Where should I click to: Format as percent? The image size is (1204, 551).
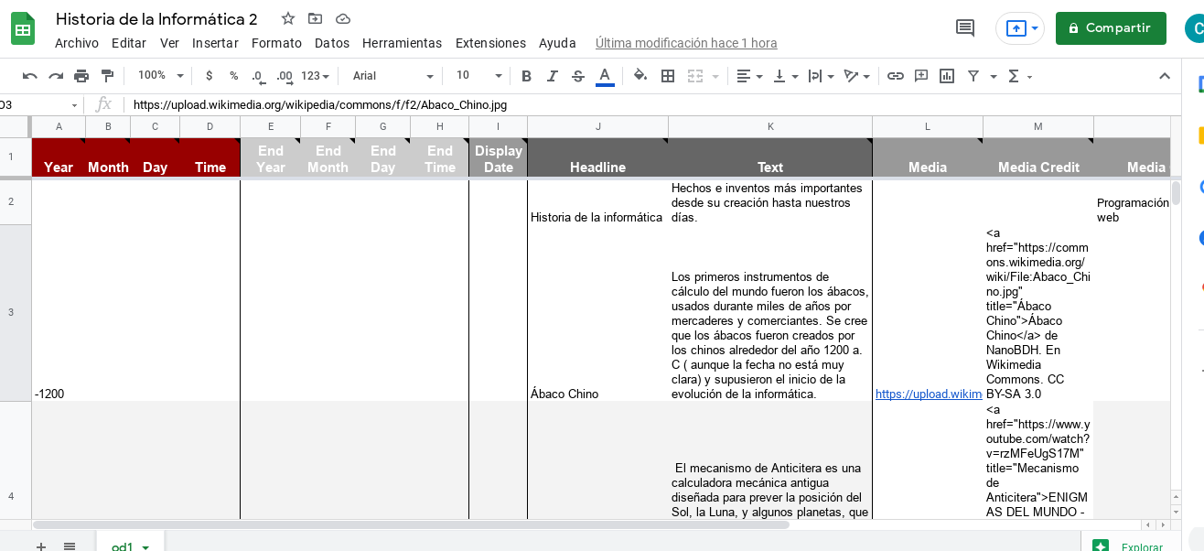[234, 76]
